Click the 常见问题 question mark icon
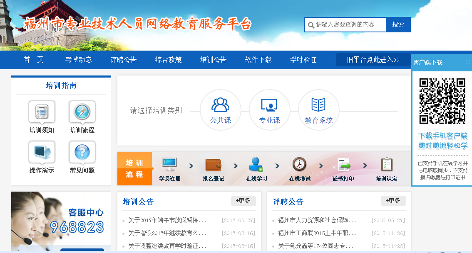The width and height of the screenshot is (472, 253). coord(82,153)
